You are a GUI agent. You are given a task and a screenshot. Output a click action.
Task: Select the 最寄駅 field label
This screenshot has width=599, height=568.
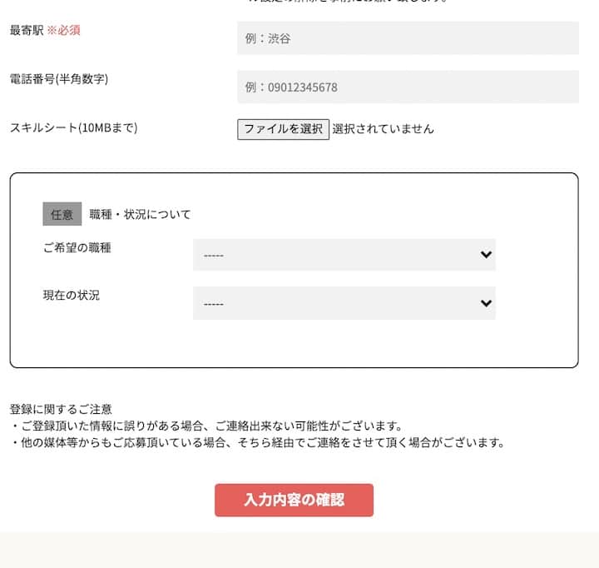[x=27, y=31]
